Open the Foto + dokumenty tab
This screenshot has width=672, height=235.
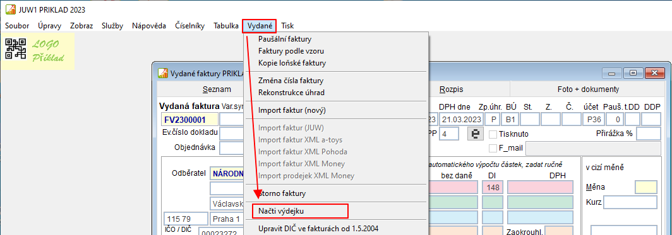(588, 89)
